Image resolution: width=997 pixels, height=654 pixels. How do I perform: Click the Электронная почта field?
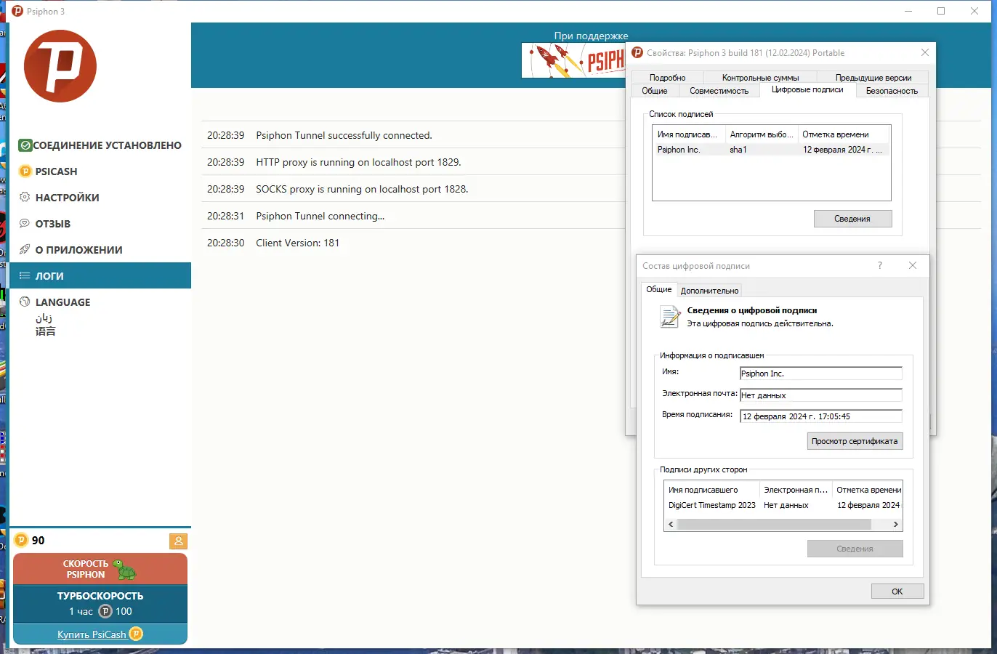pos(820,395)
